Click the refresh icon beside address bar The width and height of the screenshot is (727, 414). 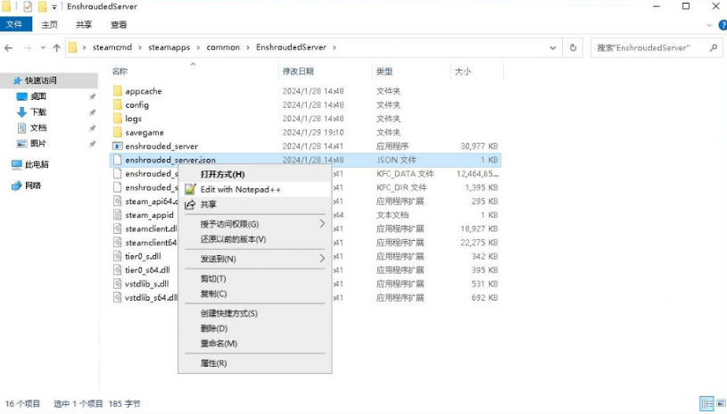click(x=573, y=47)
